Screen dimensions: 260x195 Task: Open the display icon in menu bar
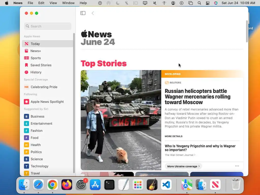click(145, 3)
